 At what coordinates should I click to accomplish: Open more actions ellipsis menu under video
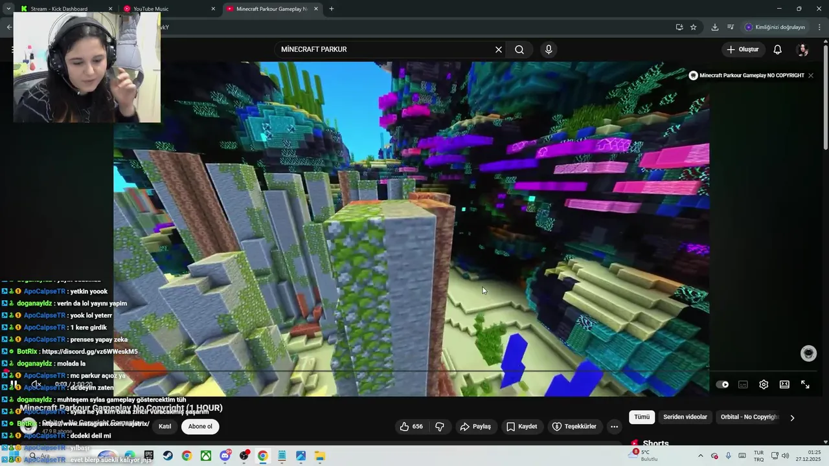614,427
